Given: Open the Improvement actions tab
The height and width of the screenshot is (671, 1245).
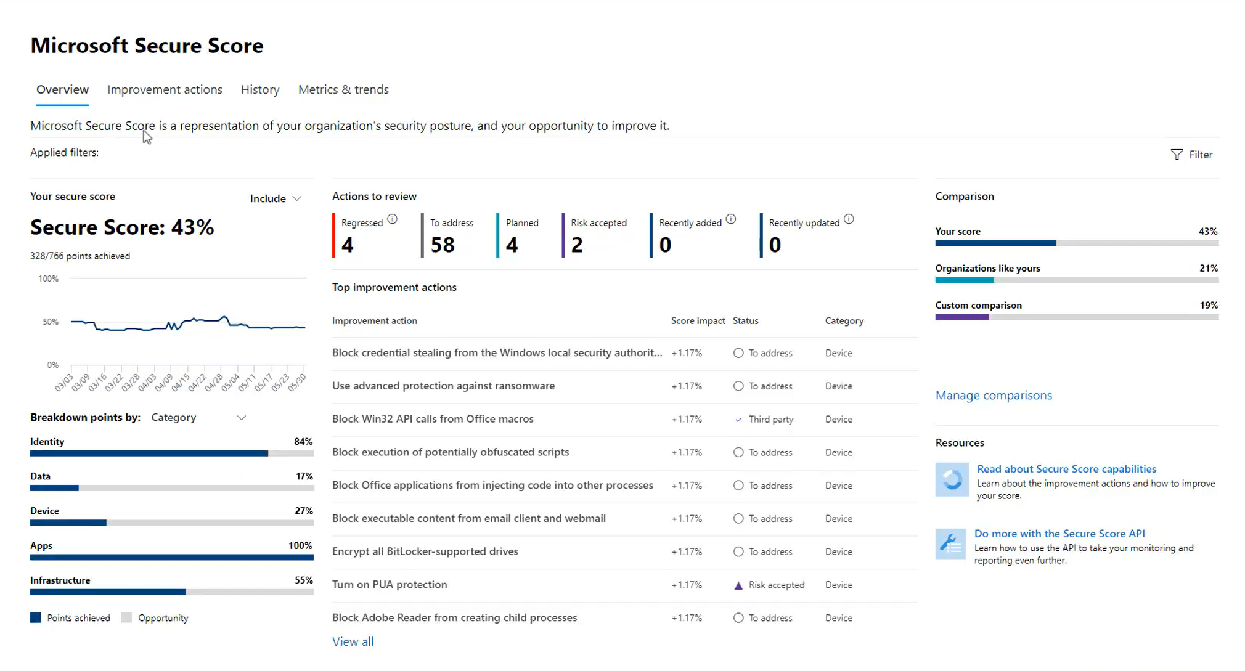Looking at the screenshot, I should click(165, 89).
